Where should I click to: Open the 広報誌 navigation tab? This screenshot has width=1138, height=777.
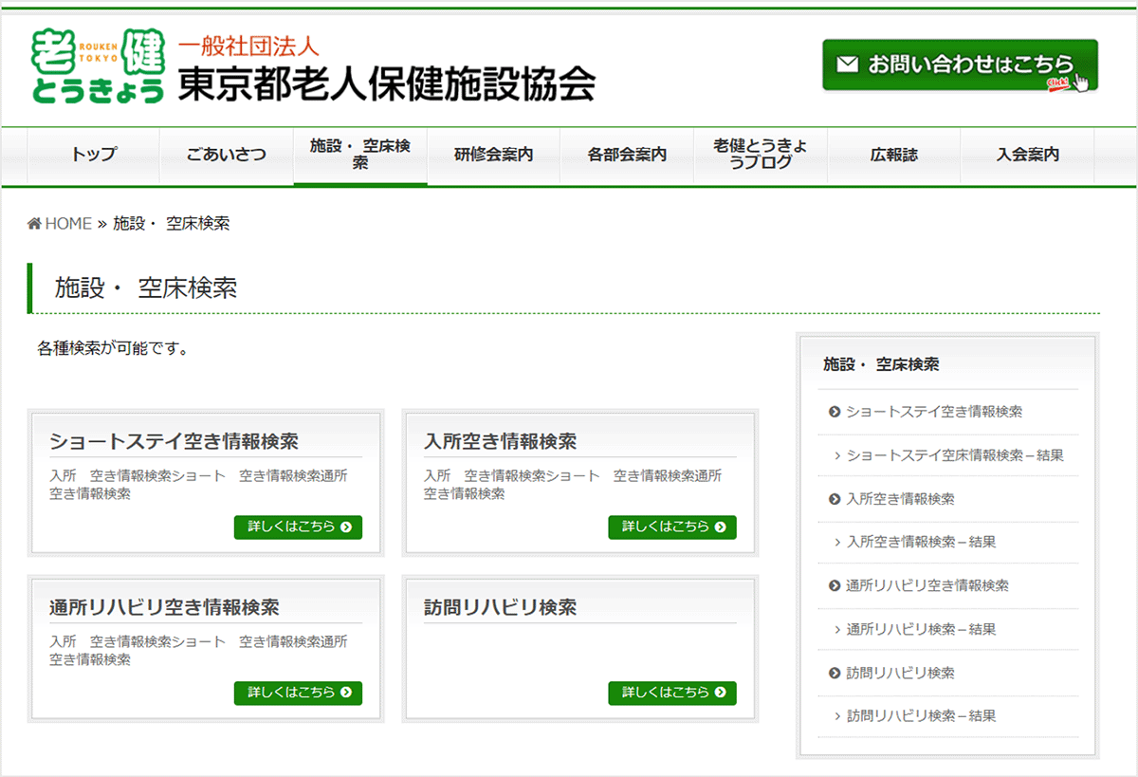point(894,156)
